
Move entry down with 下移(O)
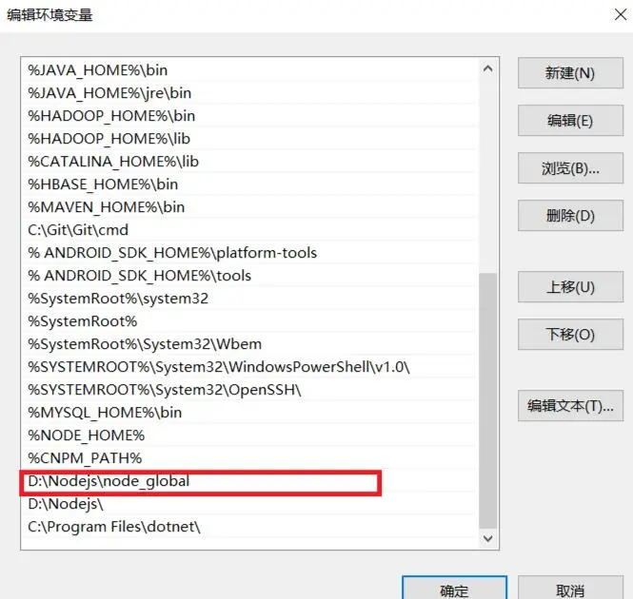(x=570, y=335)
